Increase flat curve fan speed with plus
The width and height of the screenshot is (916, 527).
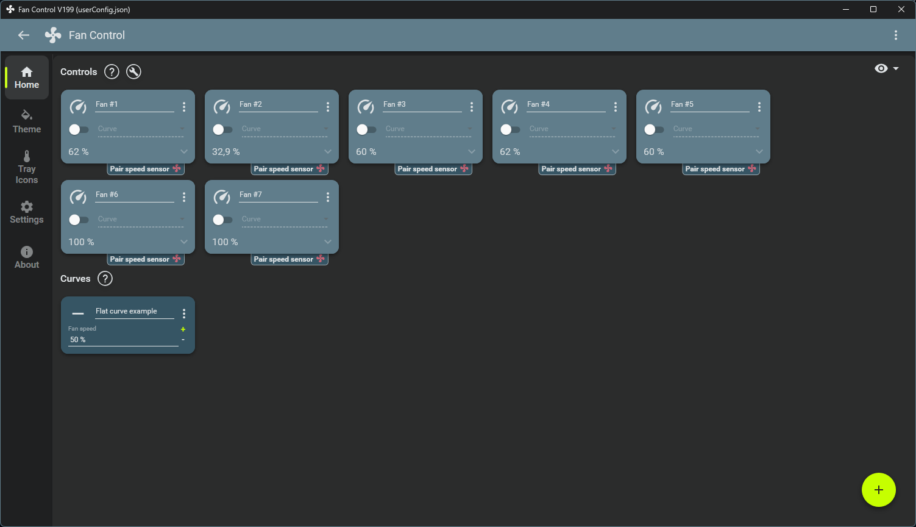point(183,329)
